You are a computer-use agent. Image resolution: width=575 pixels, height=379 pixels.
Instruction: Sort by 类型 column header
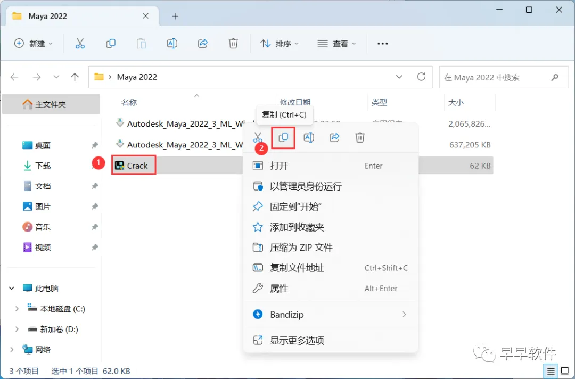[x=379, y=103]
